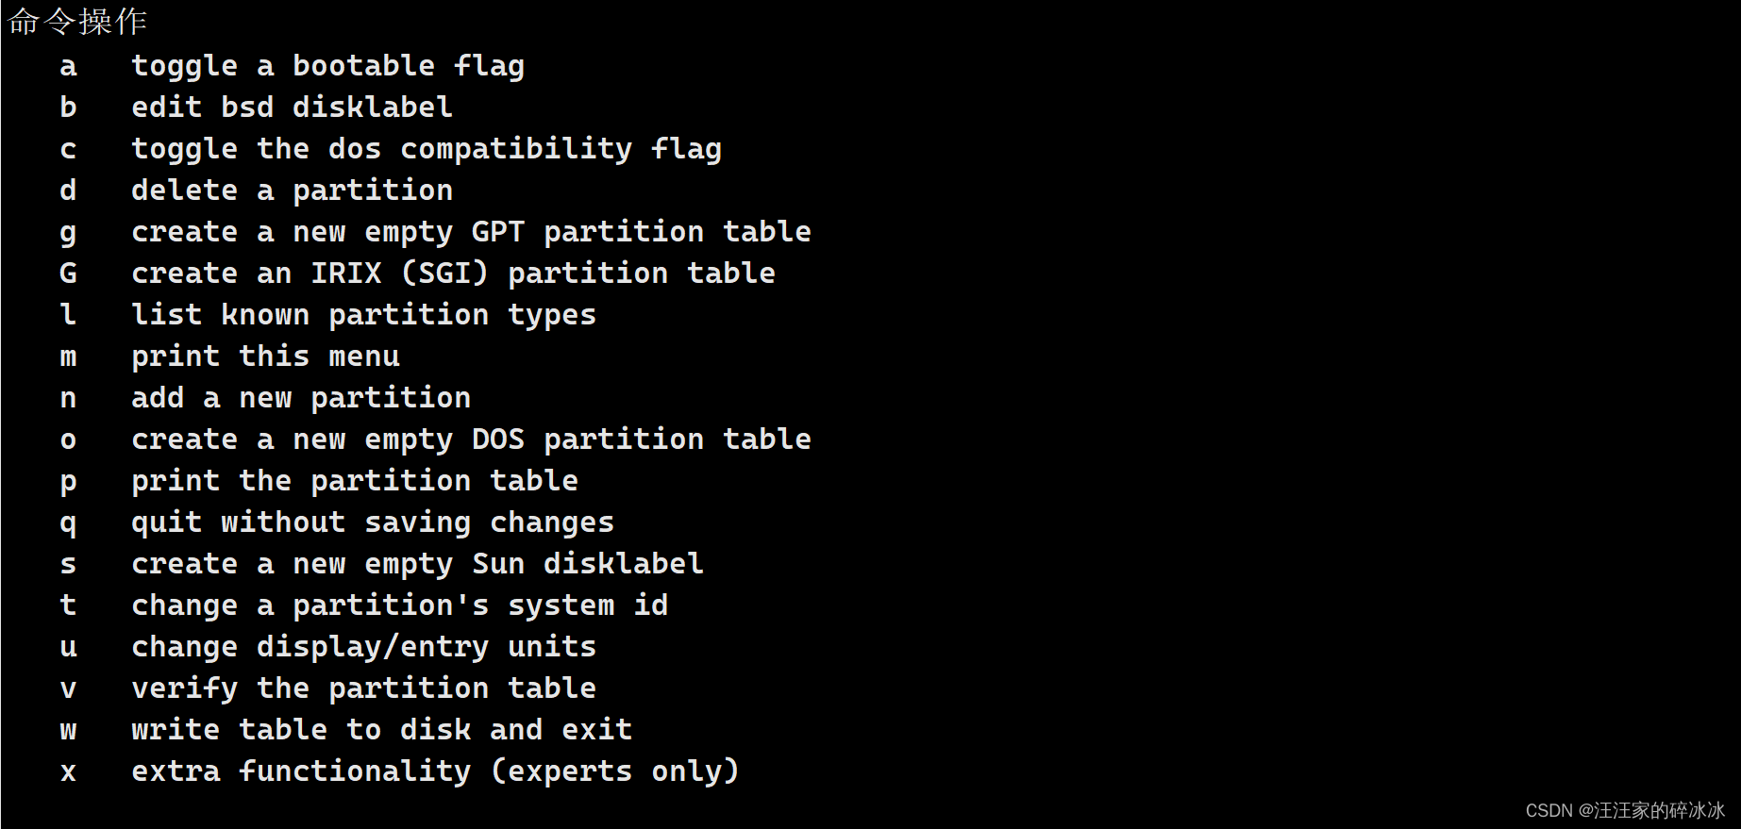Click the CSDN watermark text

1625,810
